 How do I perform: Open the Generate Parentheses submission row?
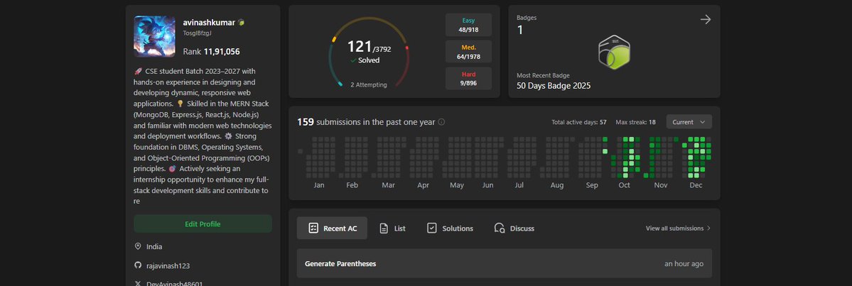coord(505,263)
